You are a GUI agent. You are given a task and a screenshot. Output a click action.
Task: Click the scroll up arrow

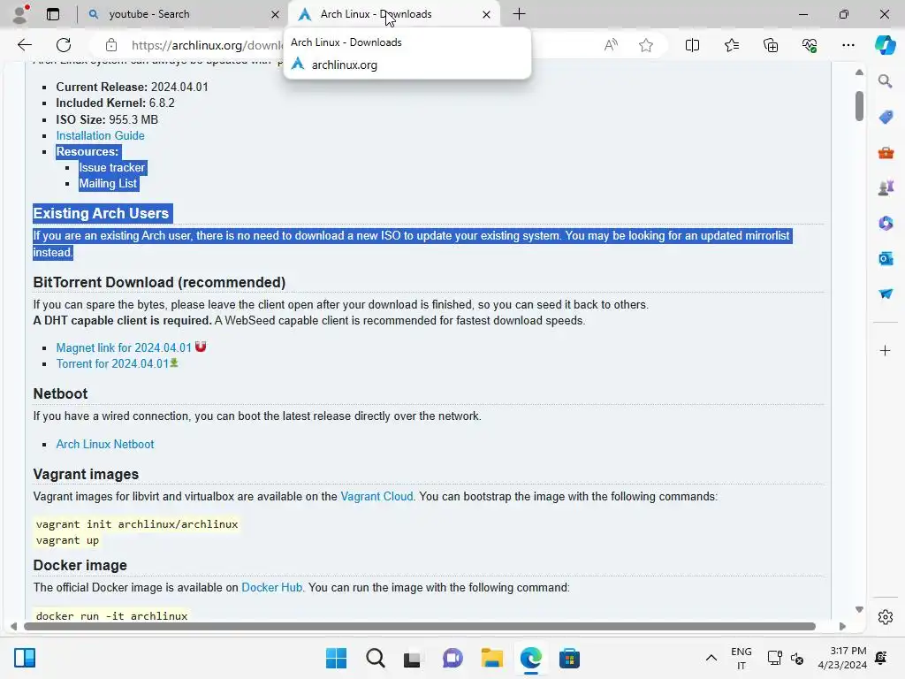click(859, 72)
